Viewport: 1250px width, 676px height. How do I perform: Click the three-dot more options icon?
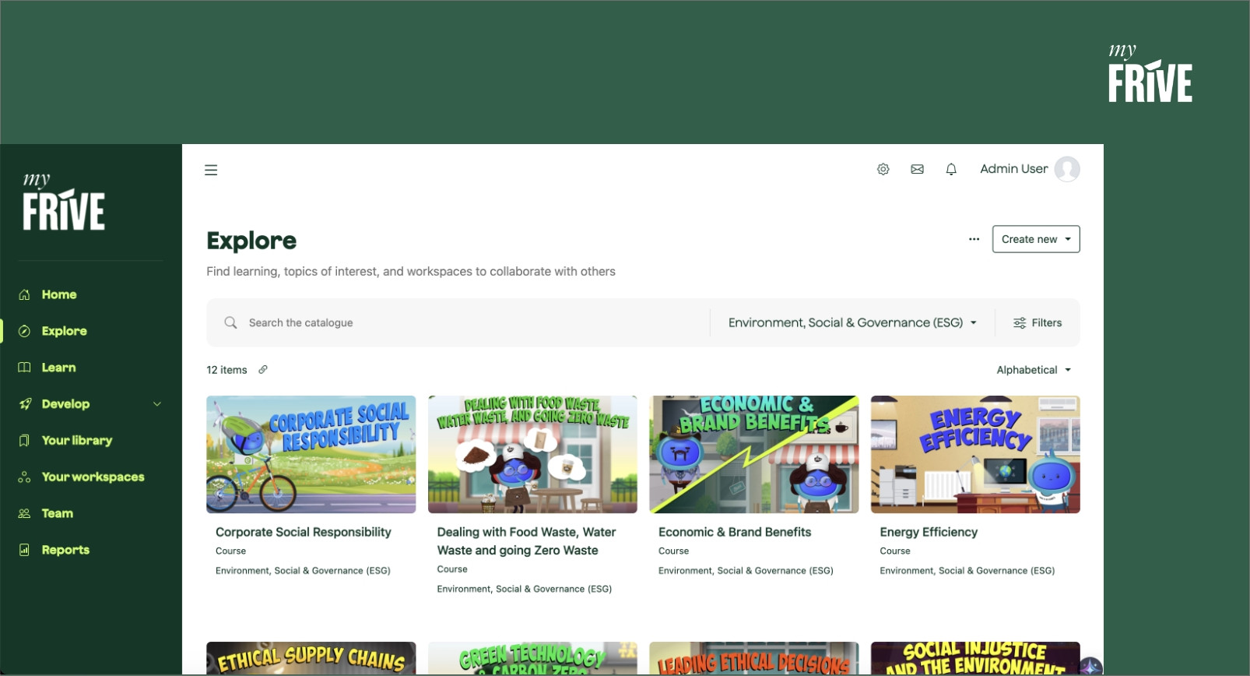click(974, 239)
